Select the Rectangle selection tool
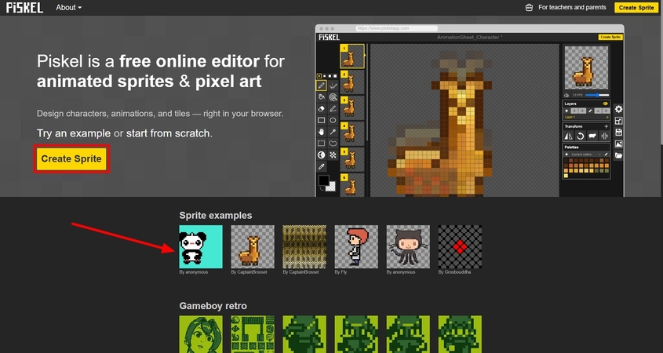This screenshot has width=663, height=353. [x=322, y=144]
